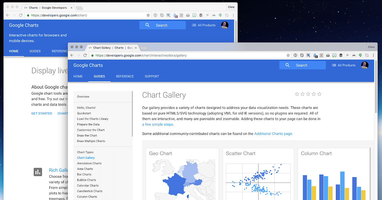Click the circled-one password extension in Chart Gallery window
382x200 pixels.
[295, 55]
